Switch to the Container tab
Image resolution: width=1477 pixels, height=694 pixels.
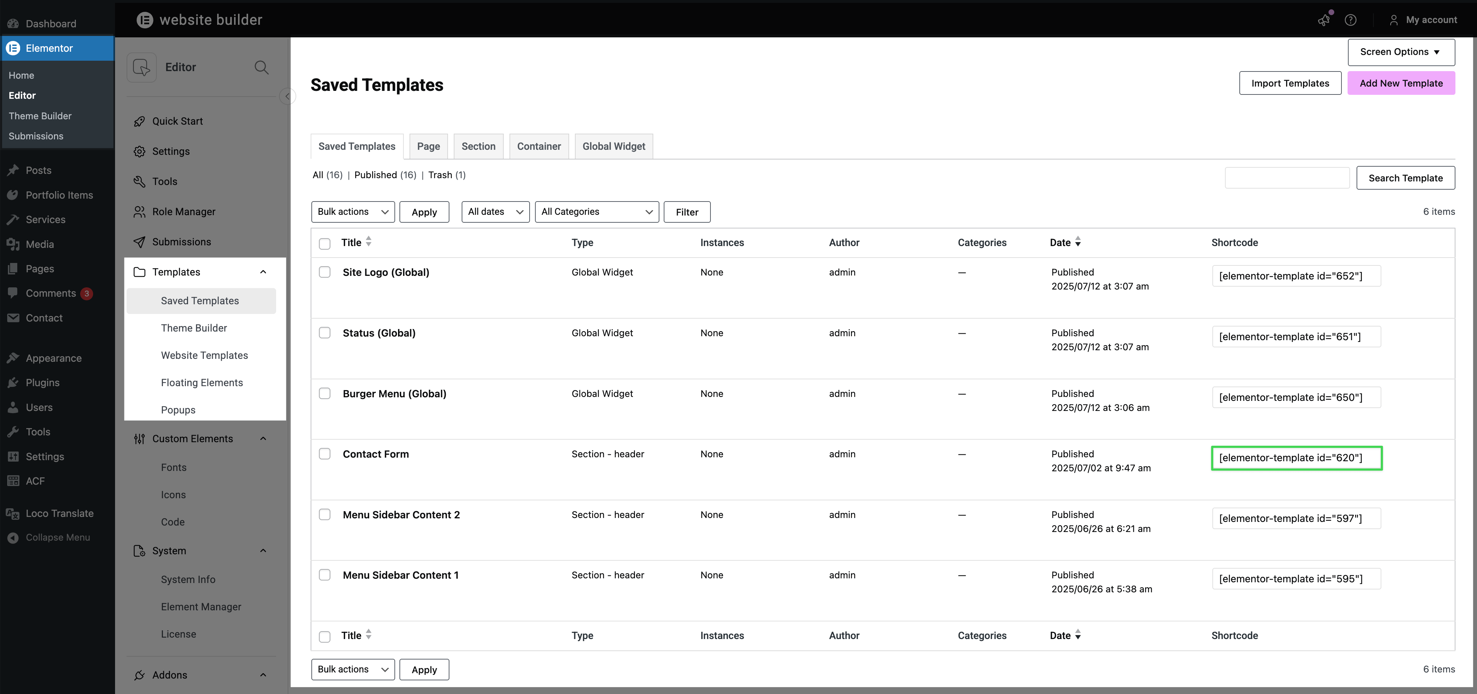(x=538, y=147)
